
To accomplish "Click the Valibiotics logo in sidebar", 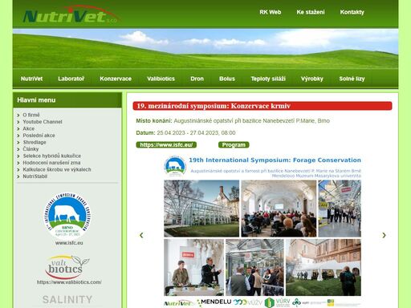I will click(x=67, y=267).
